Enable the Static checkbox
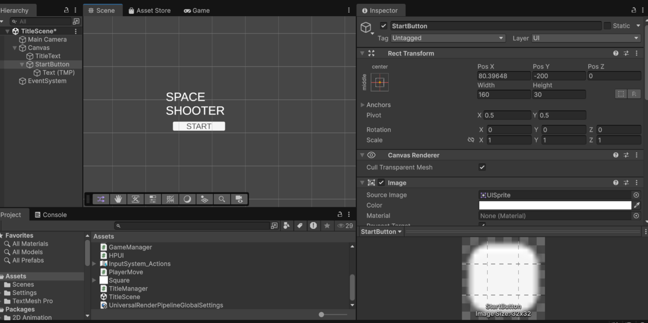The image size is (648, 323). coord(607,26)
